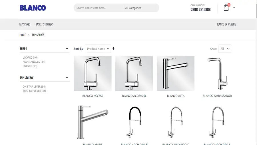Filter by Looped shape
This screenshot has height=145, width=257.
[30, 57]
